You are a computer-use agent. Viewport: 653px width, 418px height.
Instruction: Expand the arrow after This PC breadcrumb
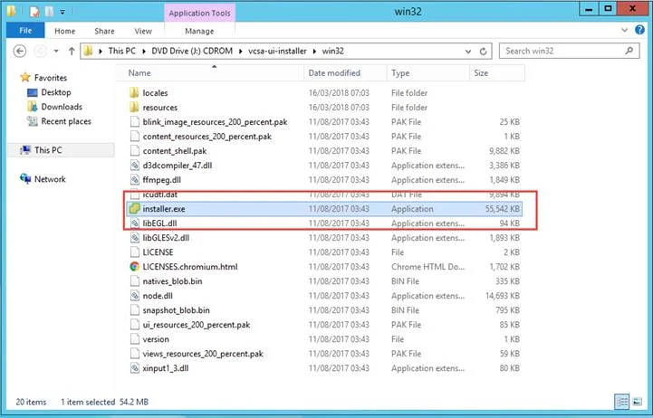pyautogui.click(x=144, y=52)
